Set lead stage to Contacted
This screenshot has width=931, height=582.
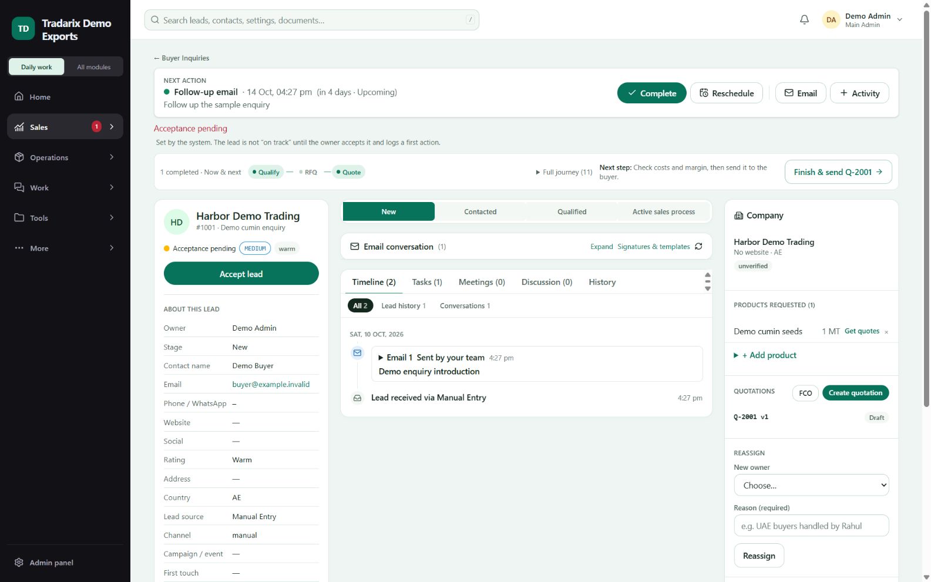pos(480,211)
